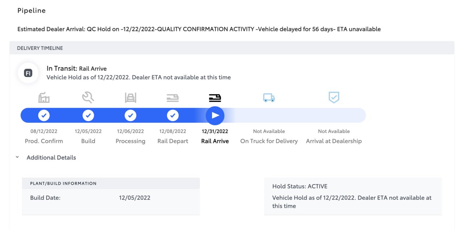
Task: Click the Processing stage car icon
Action: point(130,98)
